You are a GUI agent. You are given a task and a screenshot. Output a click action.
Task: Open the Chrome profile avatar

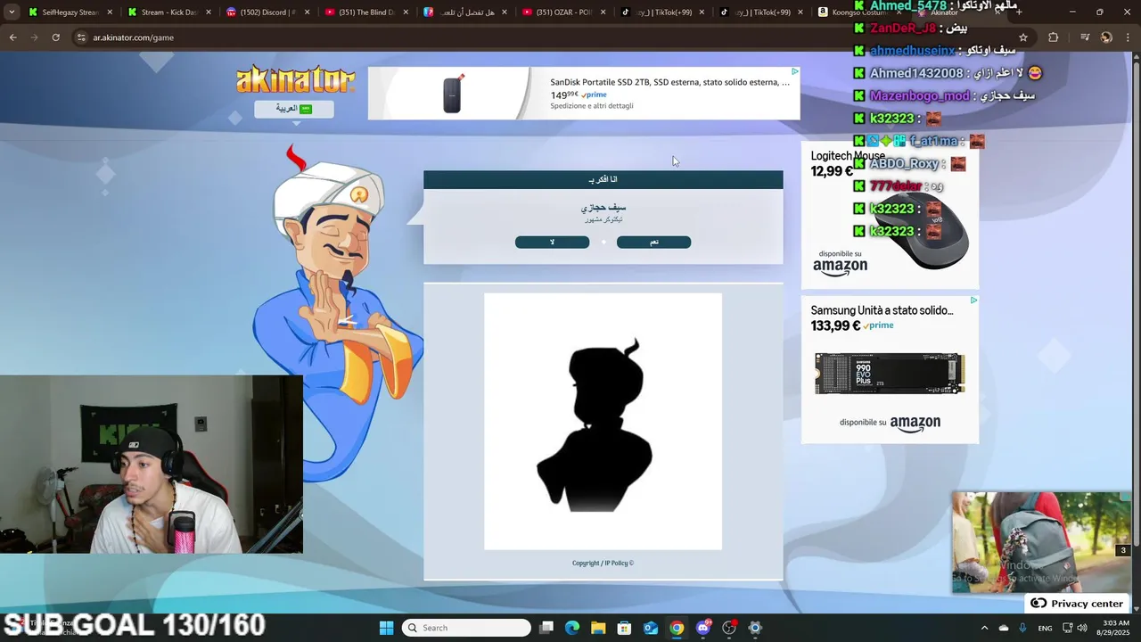point(1106,37)
